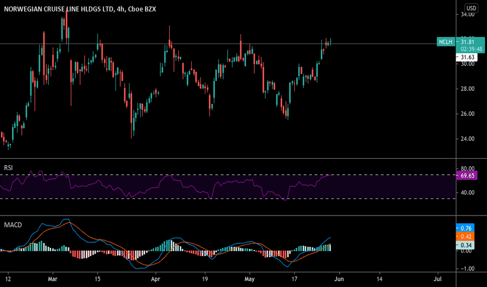Click the -1.00 MACD axis label
The image size is (487, 287).
click(467, 269)
